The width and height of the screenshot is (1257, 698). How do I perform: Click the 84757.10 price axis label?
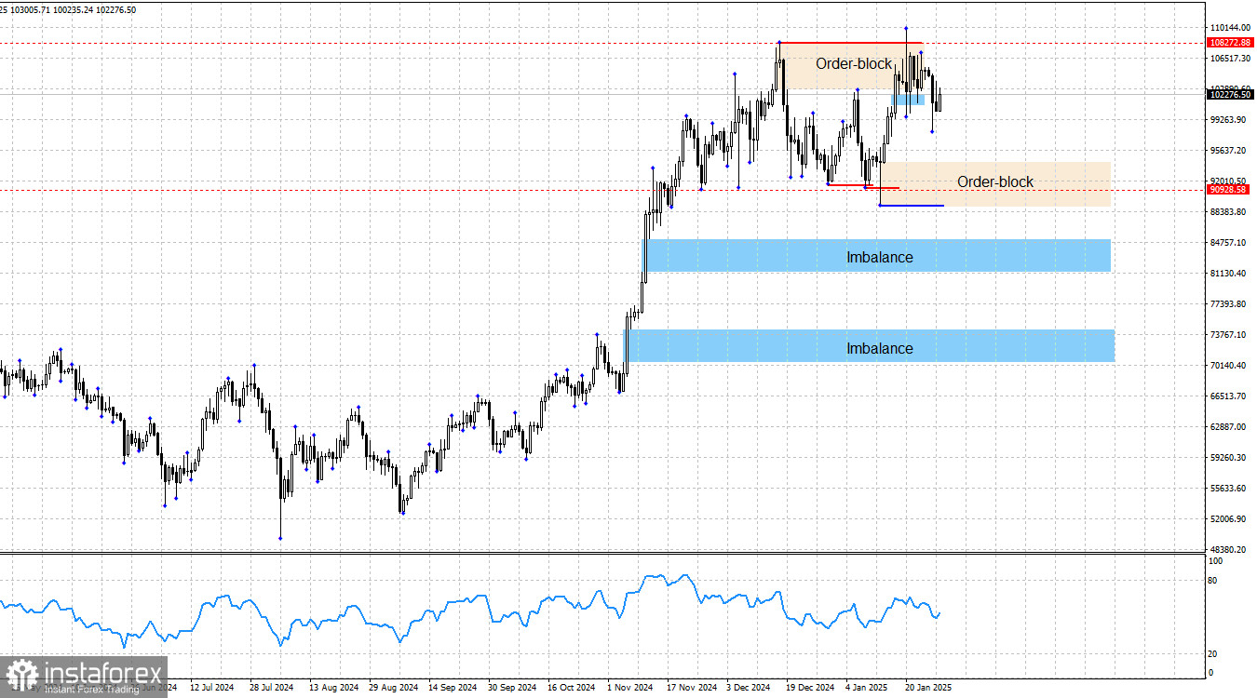1229,243
